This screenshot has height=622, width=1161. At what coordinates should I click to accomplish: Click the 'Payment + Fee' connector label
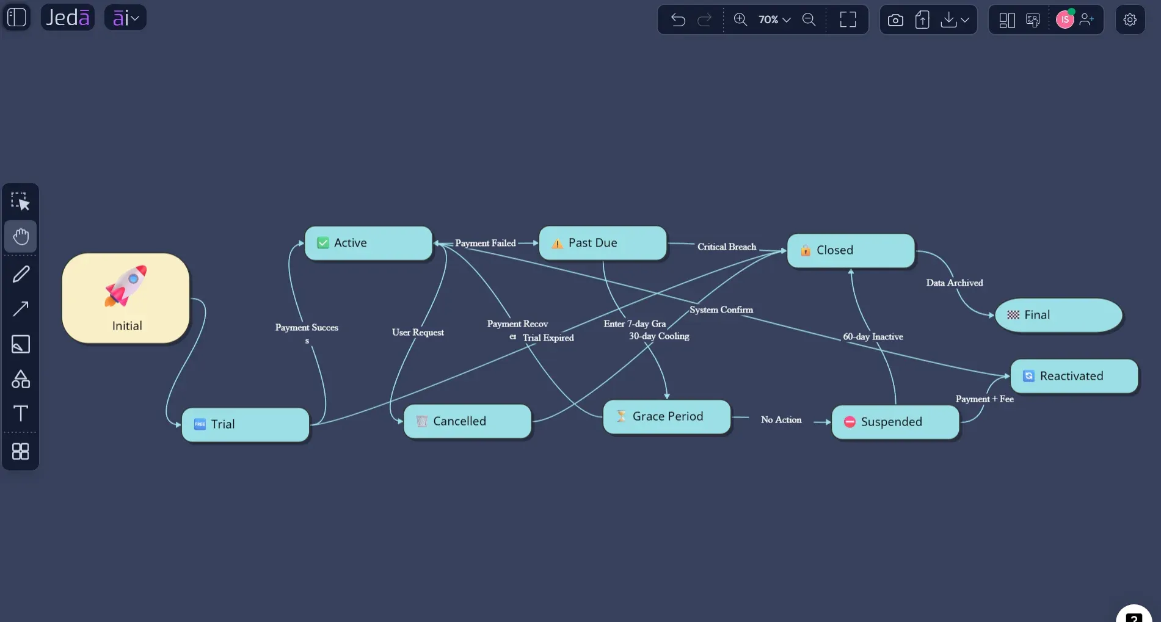click(984, 399)
